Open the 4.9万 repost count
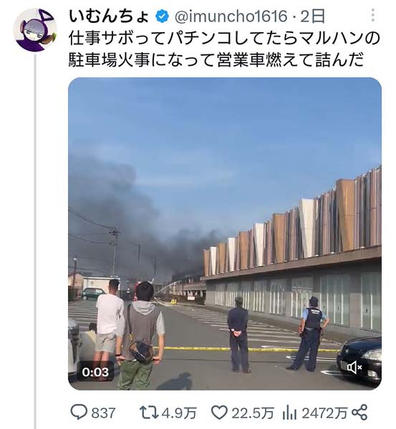 (x=179, y=413)
